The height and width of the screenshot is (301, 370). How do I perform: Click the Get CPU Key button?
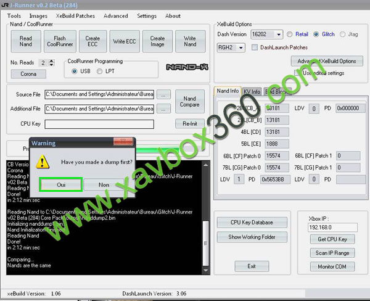[x=332, y=239]
